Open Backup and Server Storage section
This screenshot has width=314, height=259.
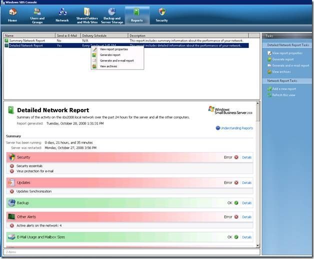112,15
